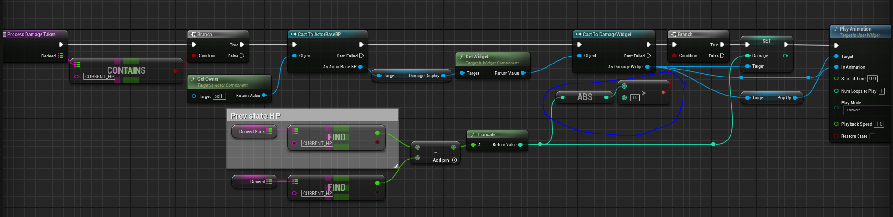The height and width of the screenshot is (217, 893).
Task: Click Condition pin of Branch after Cast To DamageWidget
Action: [x=674, y=56]
